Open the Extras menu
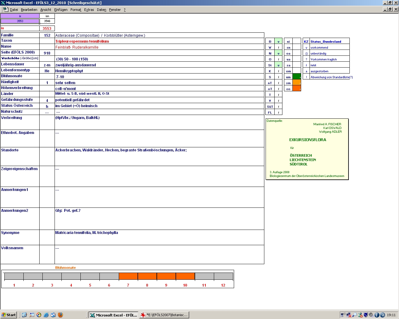Screen dimensions: 399x319 click(x=89, y=10)
